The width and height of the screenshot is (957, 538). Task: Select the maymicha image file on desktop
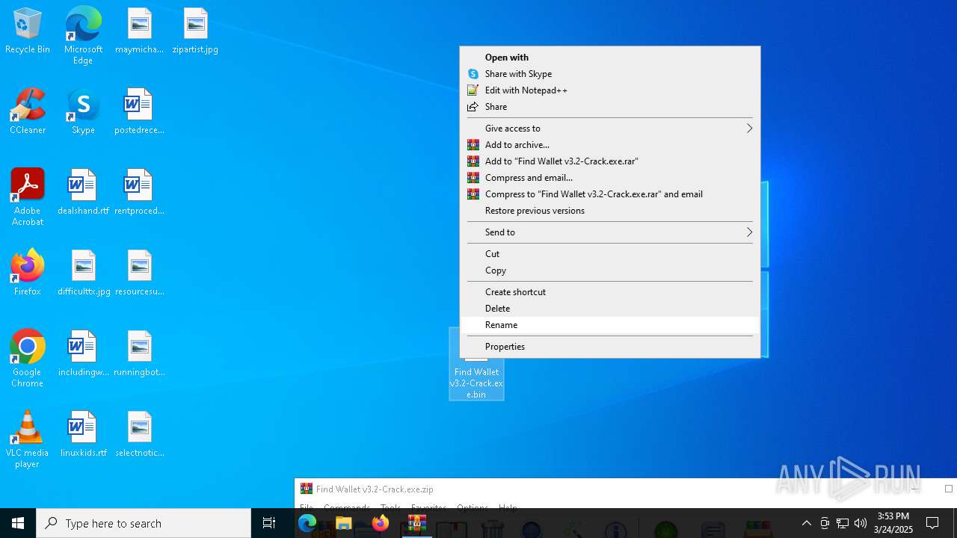coord(139,31)
